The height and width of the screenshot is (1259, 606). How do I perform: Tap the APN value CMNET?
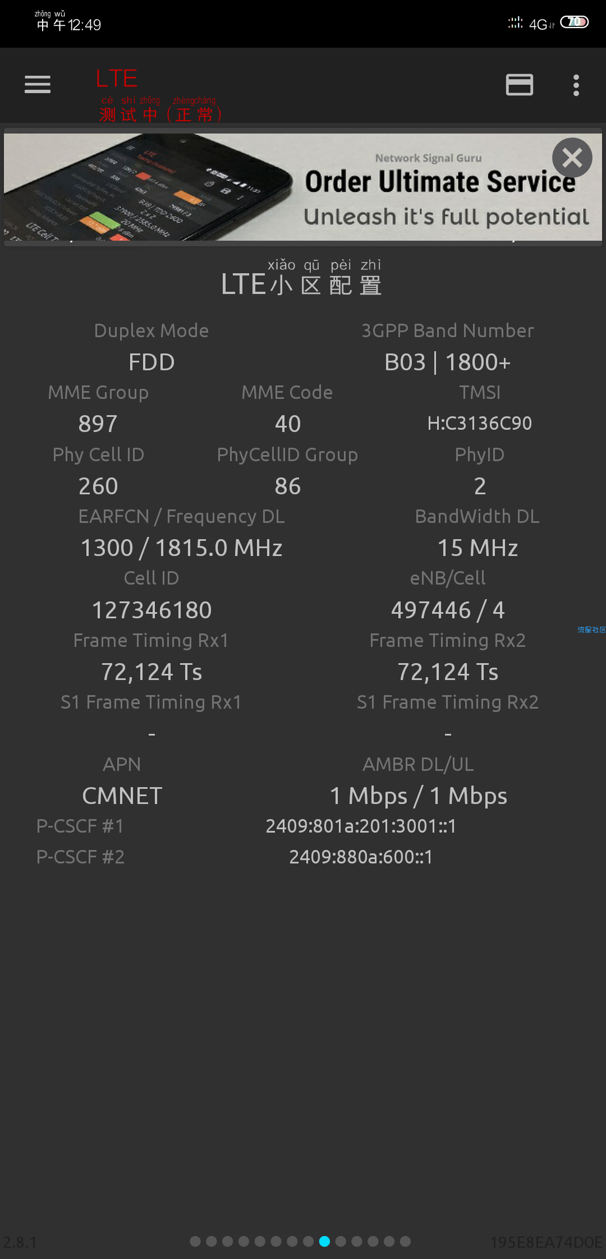[x=122, y=796]
